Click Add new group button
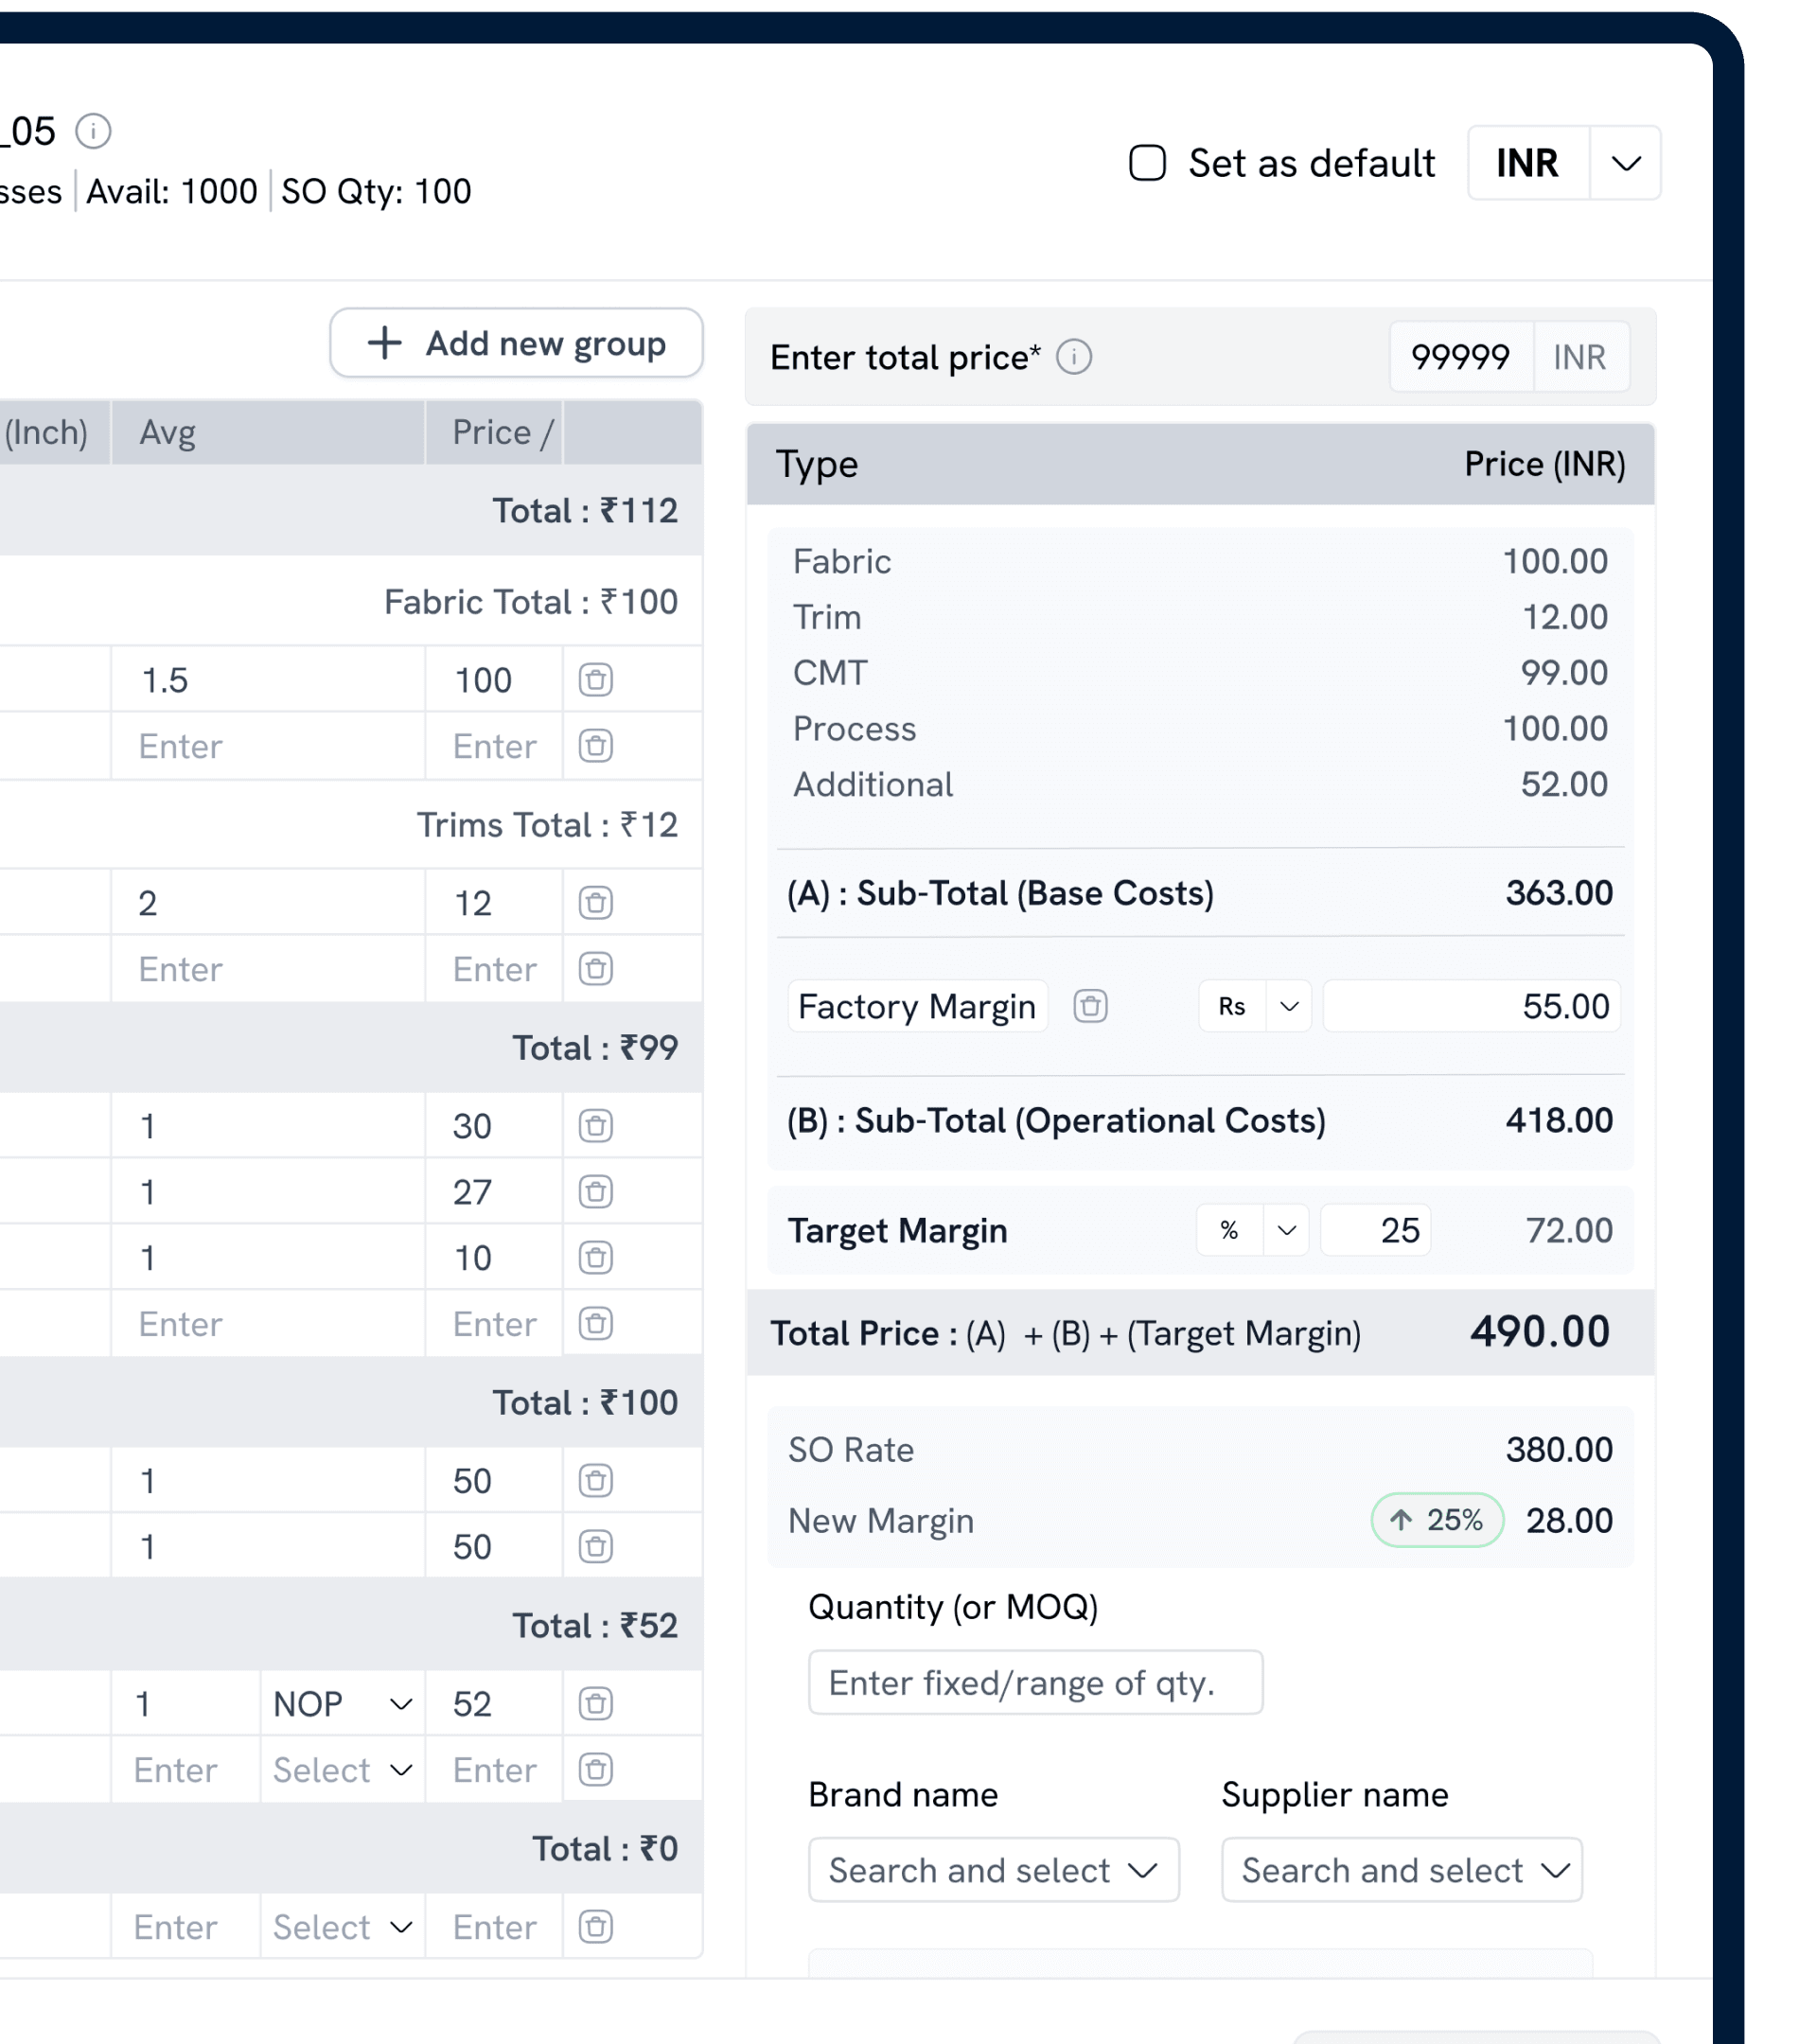Image resolution: width=1817 pixels, height=2044 pixels. 516,343
